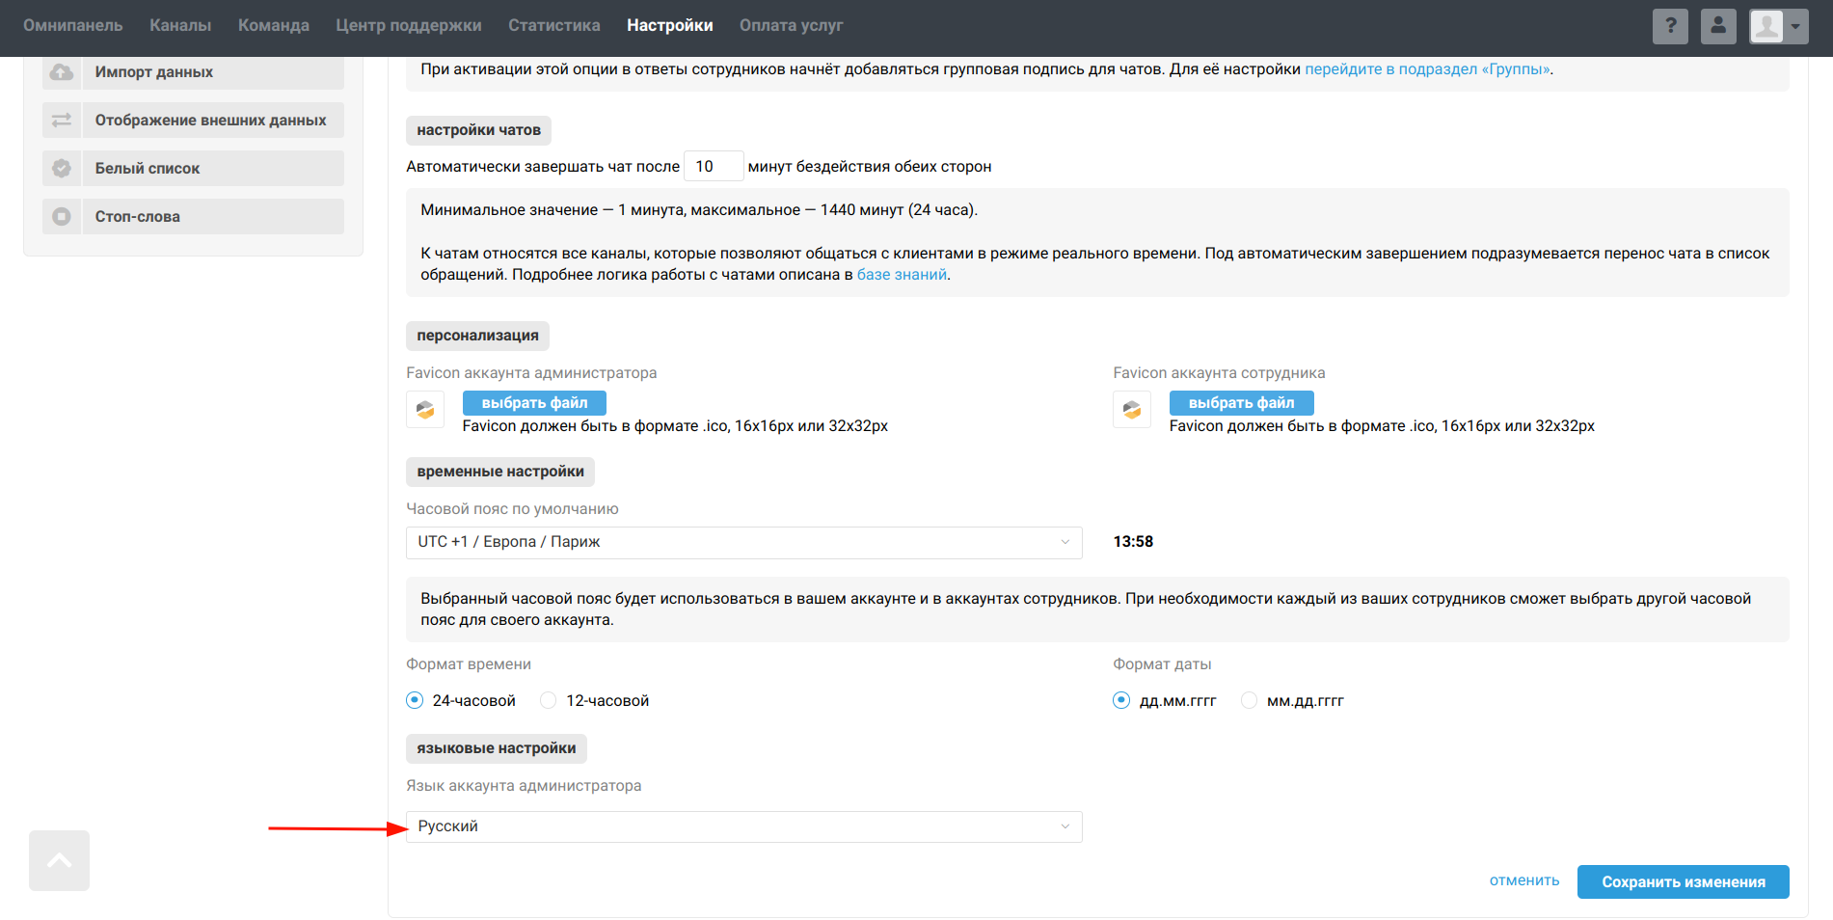Open Команда menu item
The width and height of the screenshot is (1833, 920).
click(x=274, y=25)
